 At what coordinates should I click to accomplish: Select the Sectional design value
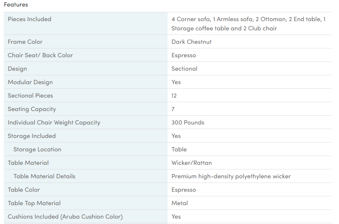tap(184, 69)
